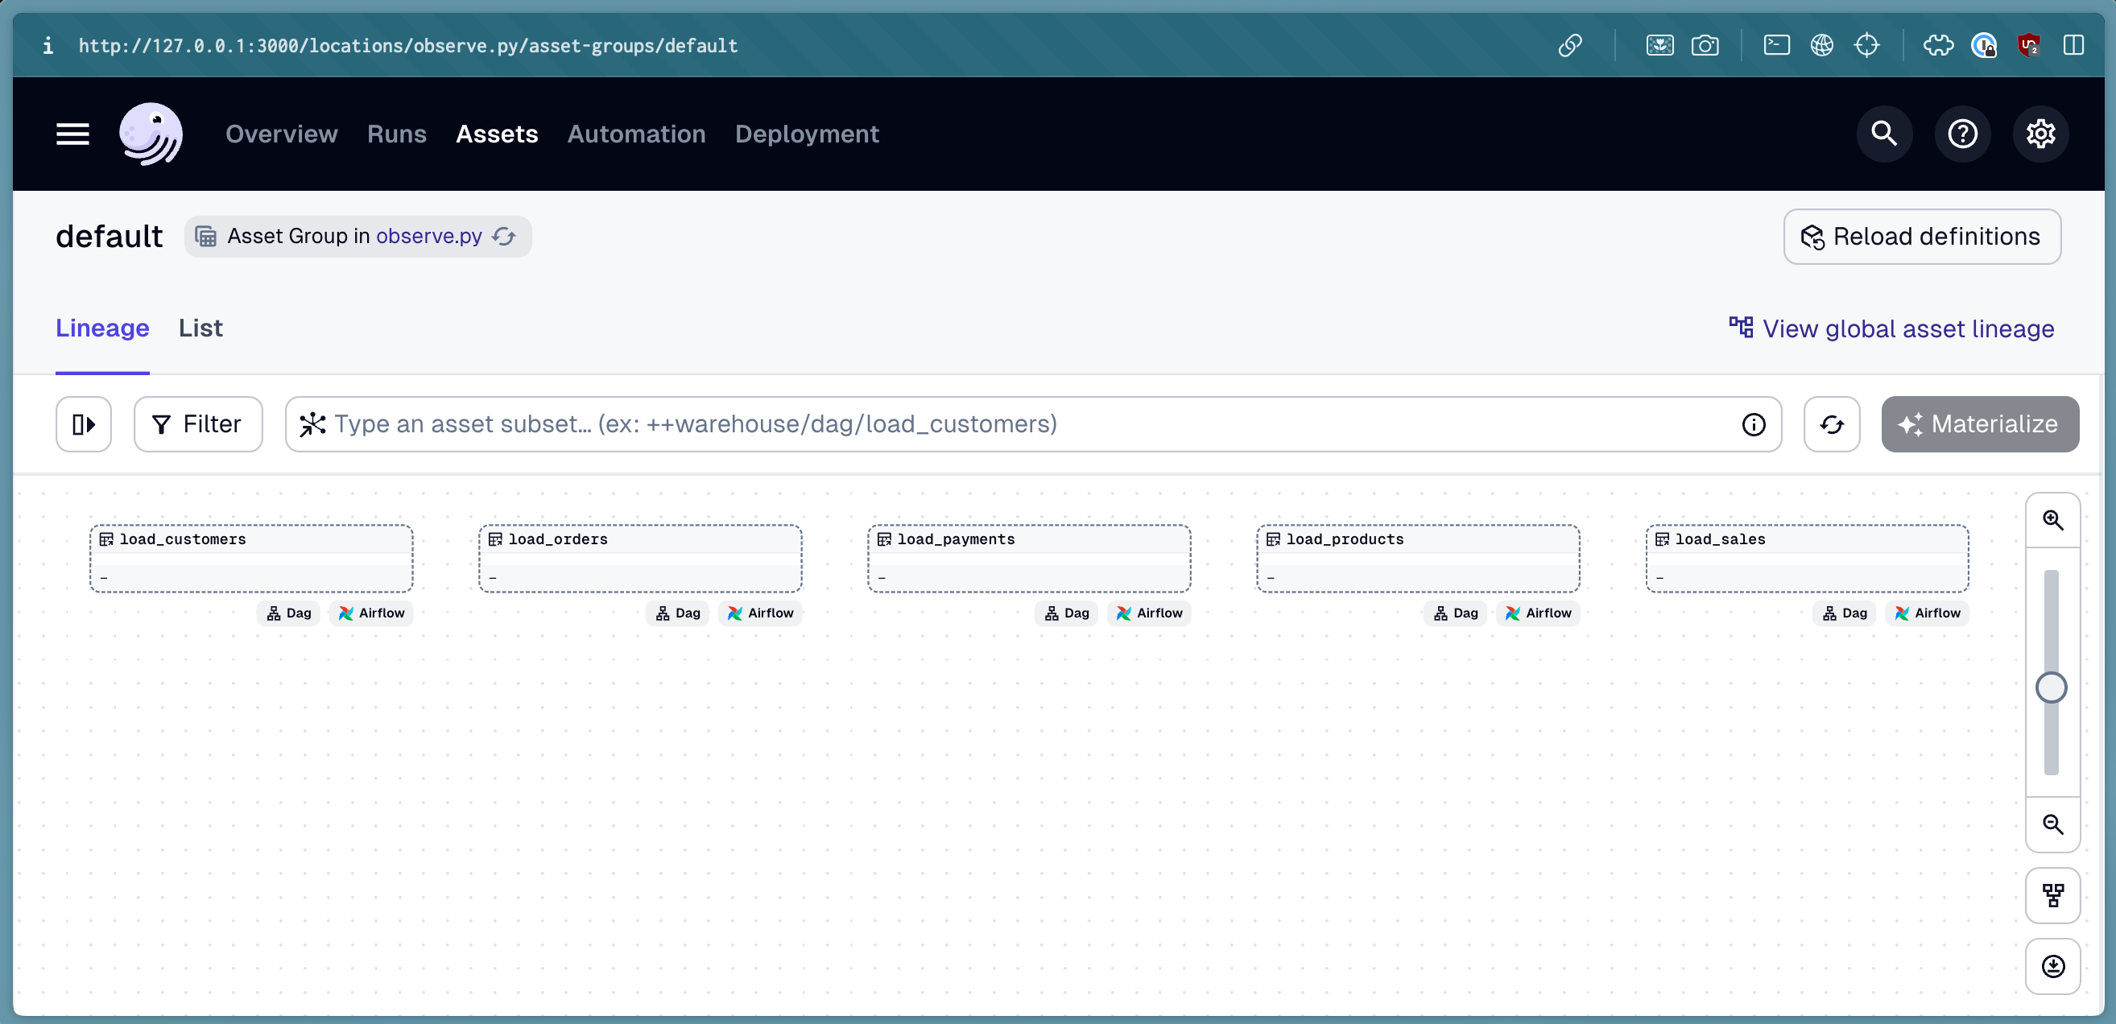This screenshot has width=2116, height=1024.
Task: Open the hamburger navigation menu
Action: point(72,134)
